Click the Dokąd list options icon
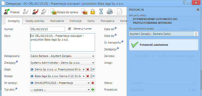The height and width of the screenshot is (96, 202). (x=93, y=76)
